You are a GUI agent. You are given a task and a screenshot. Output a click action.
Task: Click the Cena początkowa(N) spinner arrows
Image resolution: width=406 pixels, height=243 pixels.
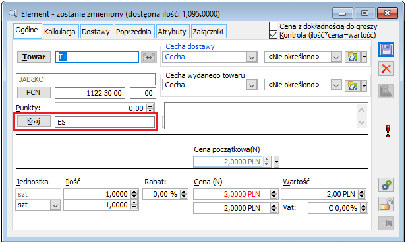pos(266,162)
